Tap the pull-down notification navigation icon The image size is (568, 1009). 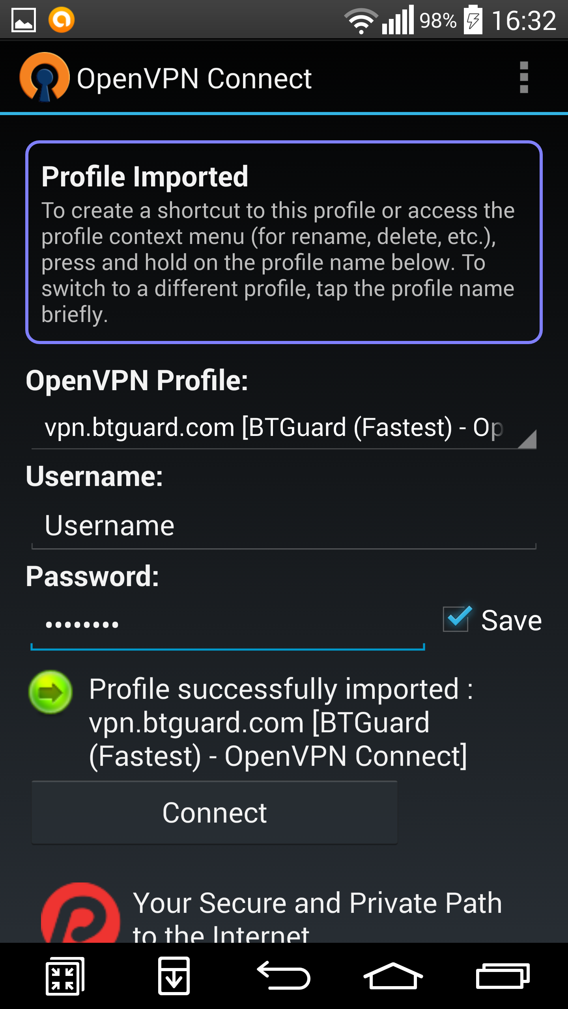174,976
